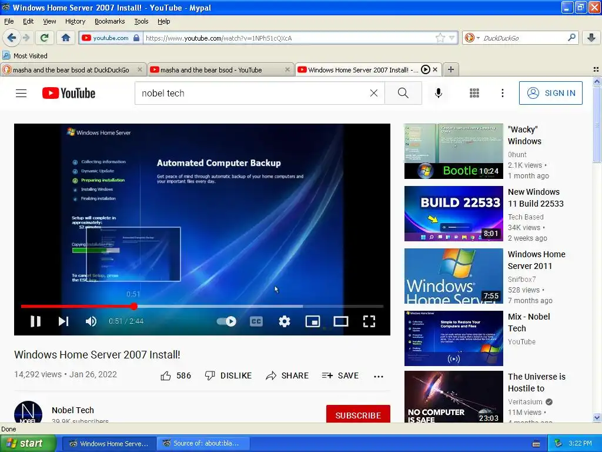Open the YouTube hamburger guide menu
The height and width of the screenshot is (452, 602).
(21, 93)
